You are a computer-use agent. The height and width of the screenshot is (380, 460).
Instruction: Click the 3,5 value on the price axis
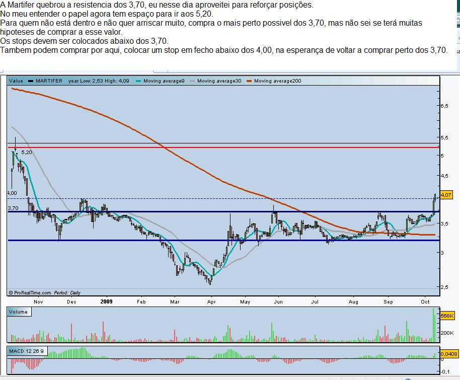pyautogui.click(x=444, y=223)
